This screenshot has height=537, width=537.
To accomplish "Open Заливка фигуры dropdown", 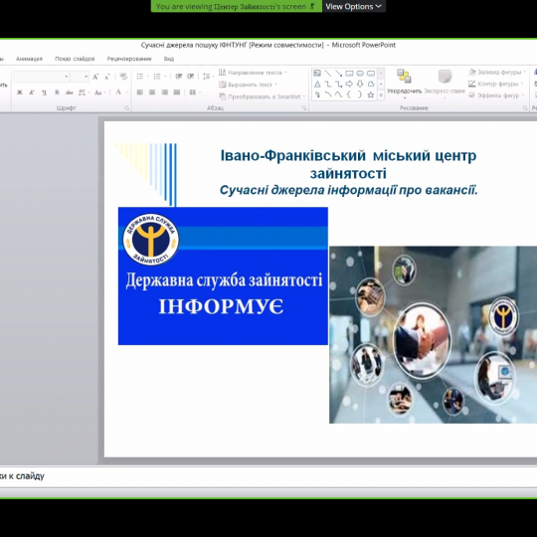I will pos(497,73).
